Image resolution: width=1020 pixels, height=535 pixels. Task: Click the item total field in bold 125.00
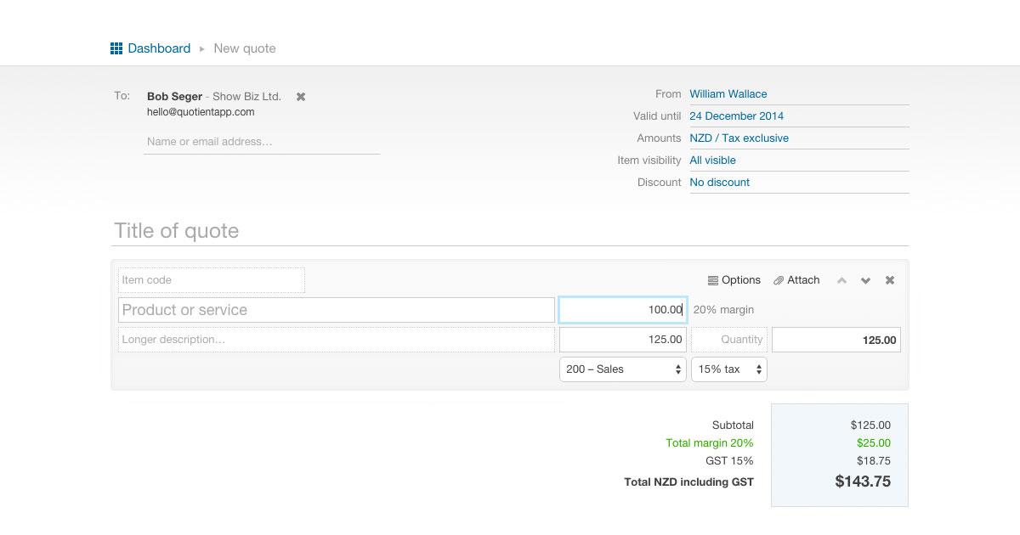[x=836, y=340]
